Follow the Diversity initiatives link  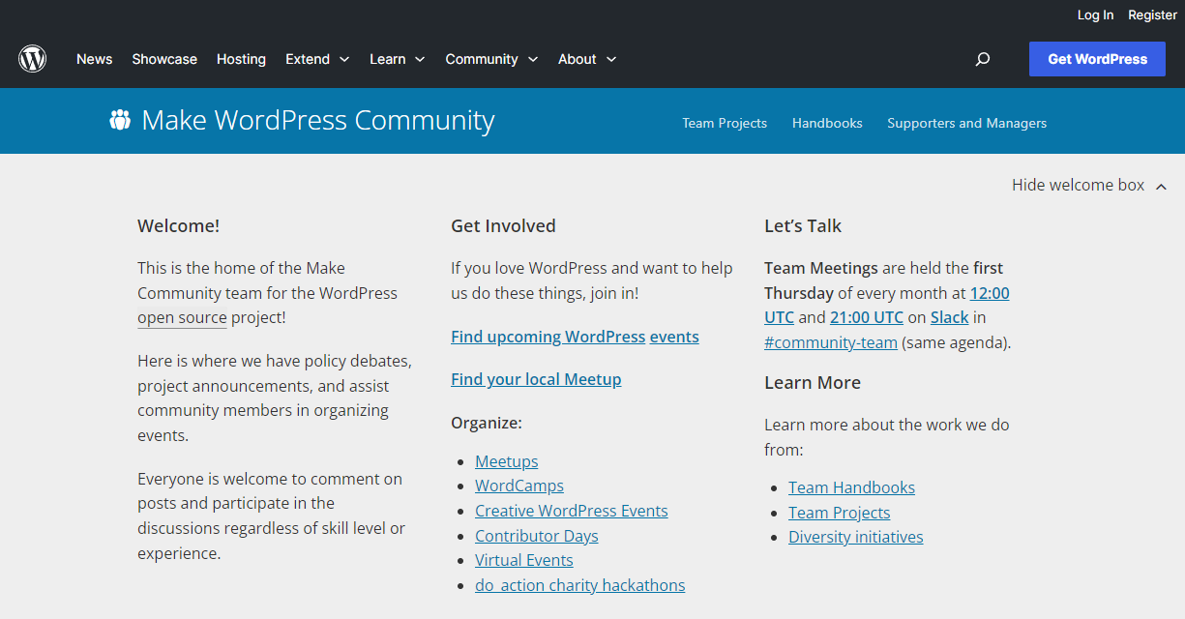[x=855, y=536]
